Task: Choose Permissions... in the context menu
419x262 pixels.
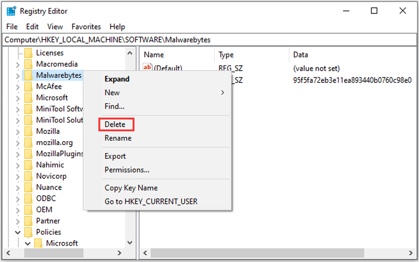Action: click(127, 170)
